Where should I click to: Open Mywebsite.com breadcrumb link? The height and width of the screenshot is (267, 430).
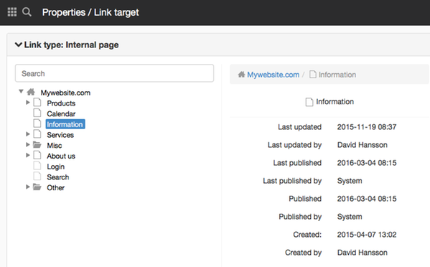(x=273, y=75)
